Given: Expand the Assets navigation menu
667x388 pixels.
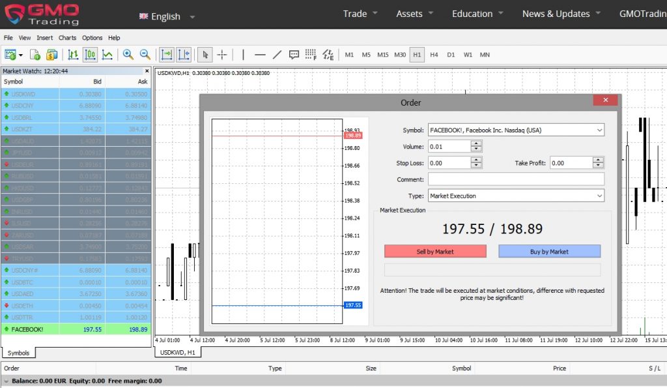Looking at the screenshot, I should [415, 14].
